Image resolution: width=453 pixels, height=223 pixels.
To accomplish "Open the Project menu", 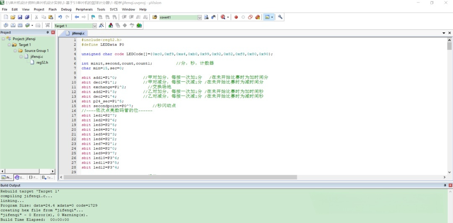I will pyautogui.click(x=39, y=9).
